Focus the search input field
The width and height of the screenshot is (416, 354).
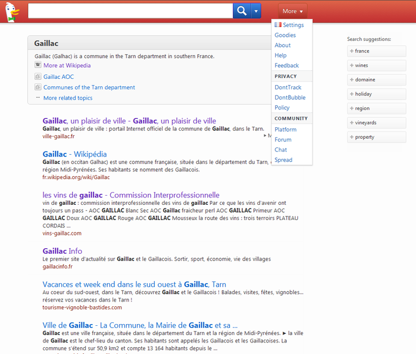[x=130, y=11]
